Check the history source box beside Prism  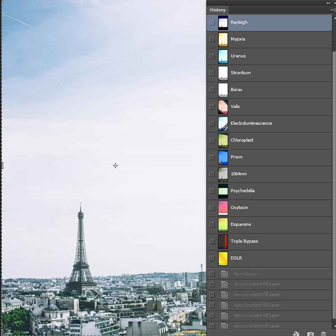point(212,157)
